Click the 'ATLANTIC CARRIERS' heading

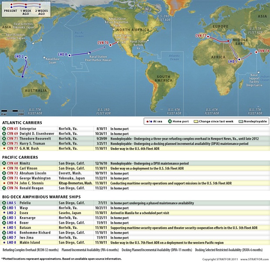[x=22, y=123]
